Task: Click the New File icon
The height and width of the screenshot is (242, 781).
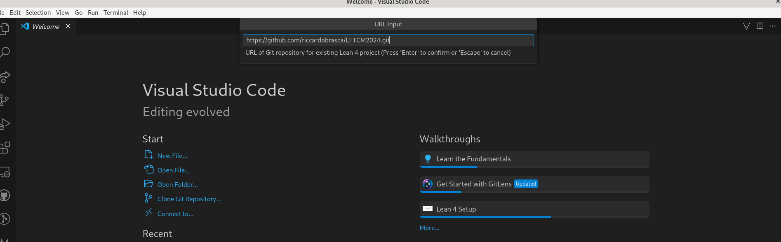Action: (148, 155)
